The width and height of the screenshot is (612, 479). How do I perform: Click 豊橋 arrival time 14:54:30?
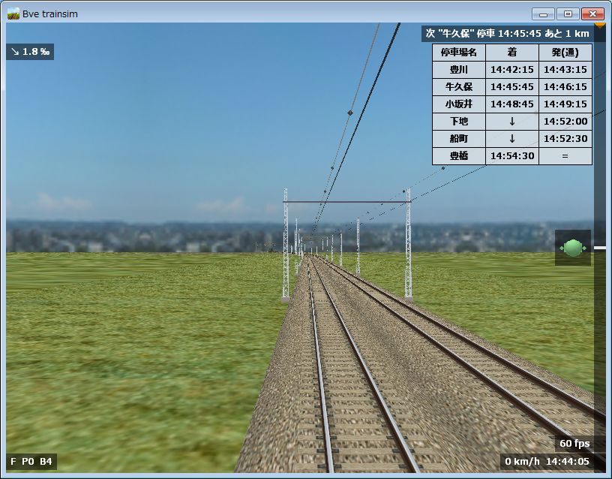(x=512, y=155)
